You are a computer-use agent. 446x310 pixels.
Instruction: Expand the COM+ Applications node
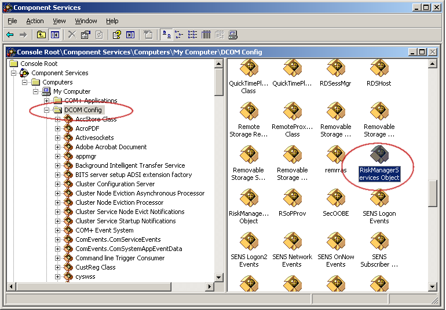click(x=47, y=101)
